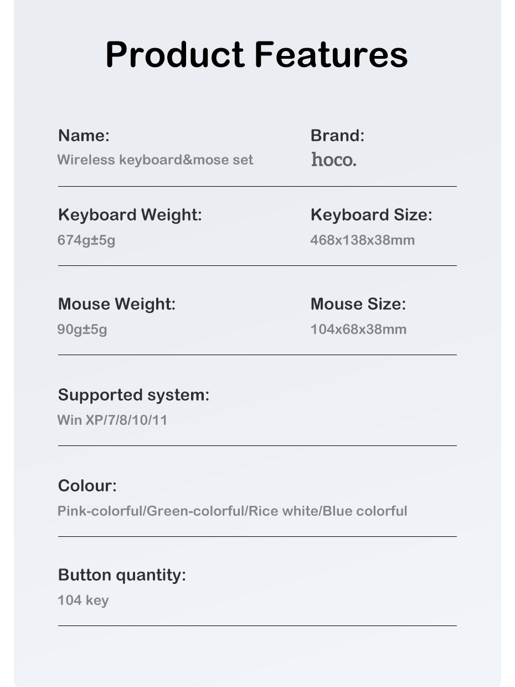
Task: Select the 674g±5g weight value
Action: [x=86, y=240]
